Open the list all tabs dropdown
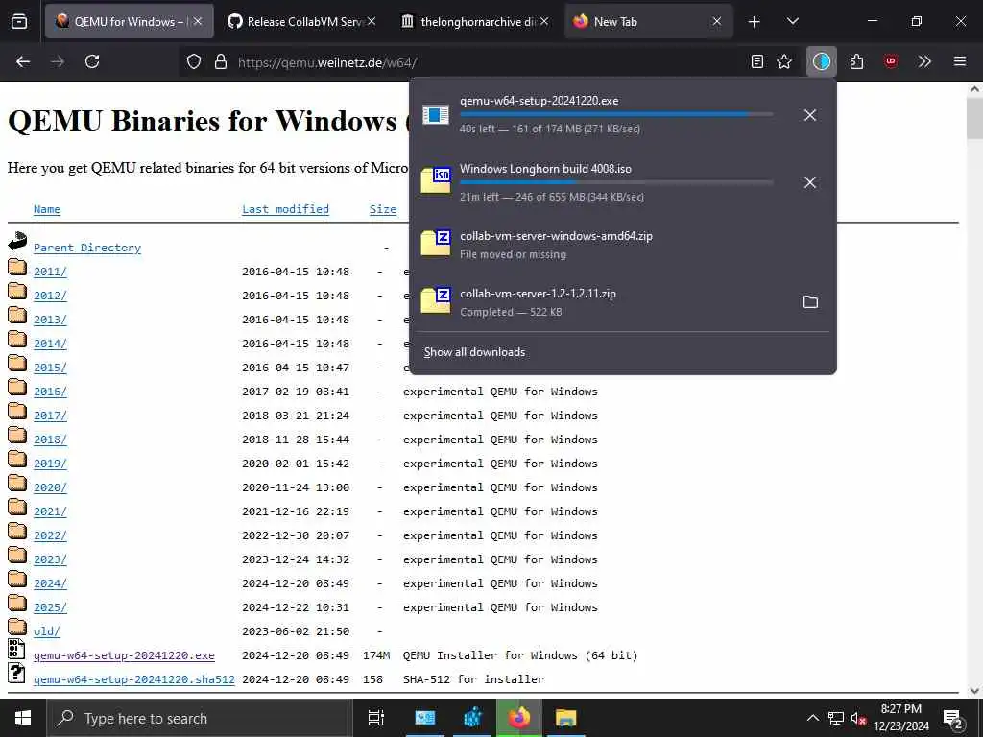 (x=792, y=21)
